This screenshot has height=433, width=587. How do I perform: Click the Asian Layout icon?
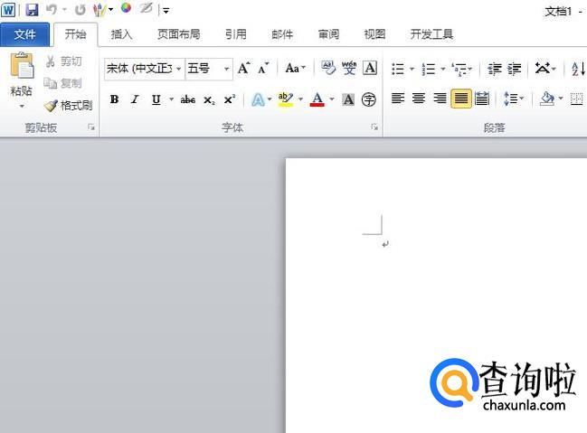pos(543,69)
